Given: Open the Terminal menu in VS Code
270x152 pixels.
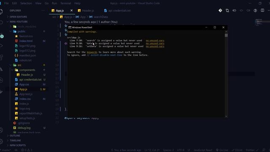Looking at the screenshot, I should pyautogui.click(x=66, y=3).
